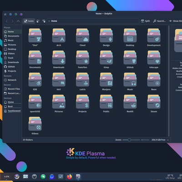Select the Neon folder icon

click(x=154, y=80)
